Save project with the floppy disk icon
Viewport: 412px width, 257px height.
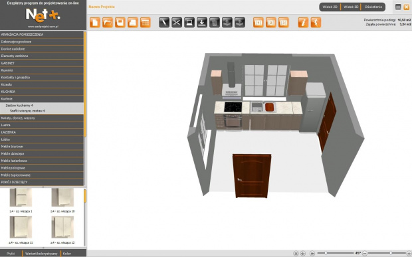click(x=120, y=23)
